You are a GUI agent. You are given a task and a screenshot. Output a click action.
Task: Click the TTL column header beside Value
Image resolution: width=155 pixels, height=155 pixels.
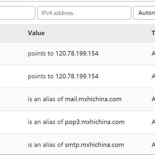[x=153, y=33]
